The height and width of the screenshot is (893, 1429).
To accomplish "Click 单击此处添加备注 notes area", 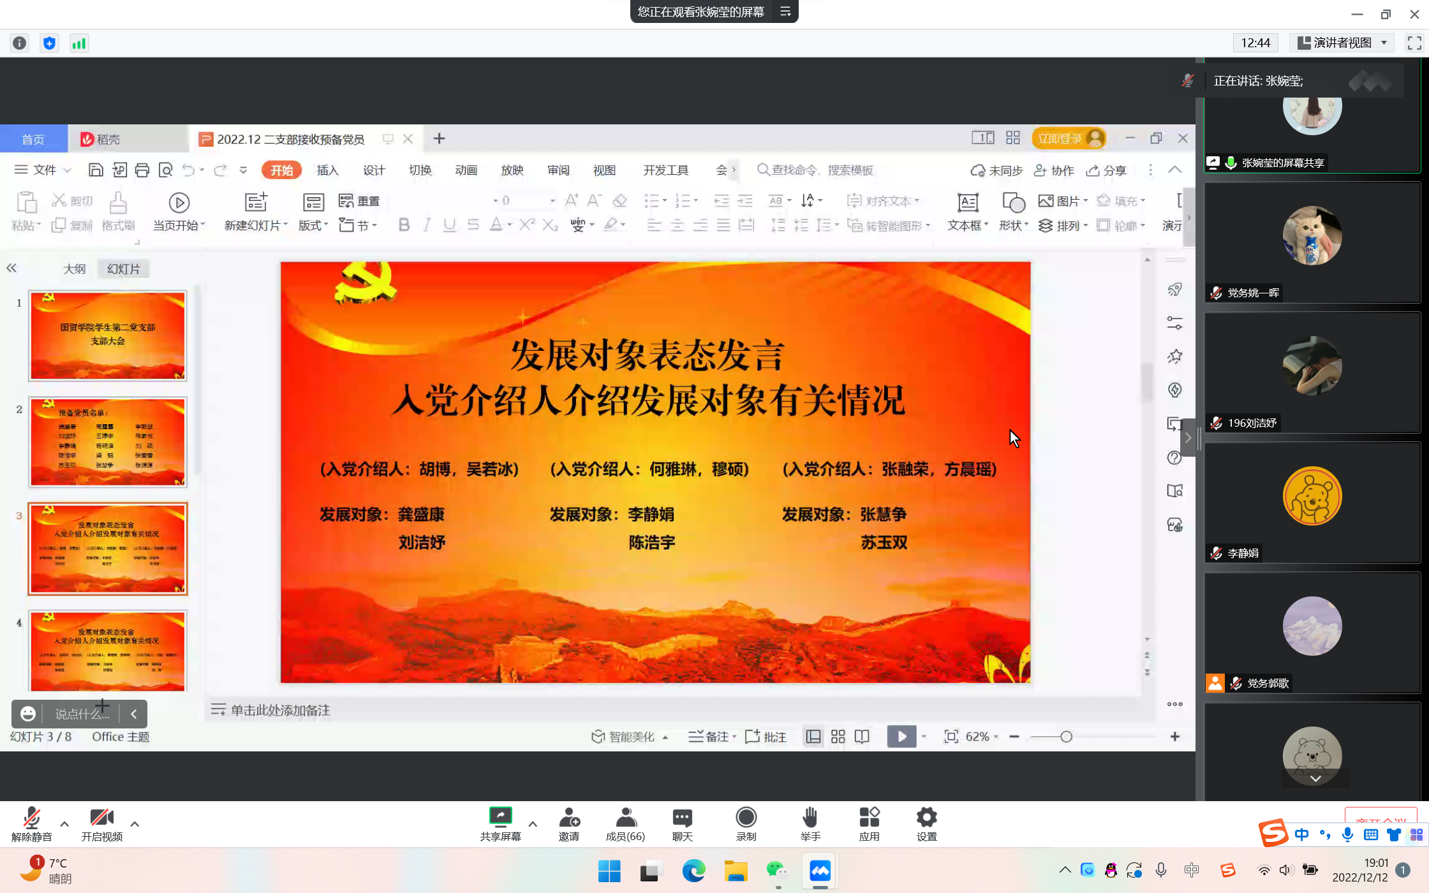I will tap(281, 710).
